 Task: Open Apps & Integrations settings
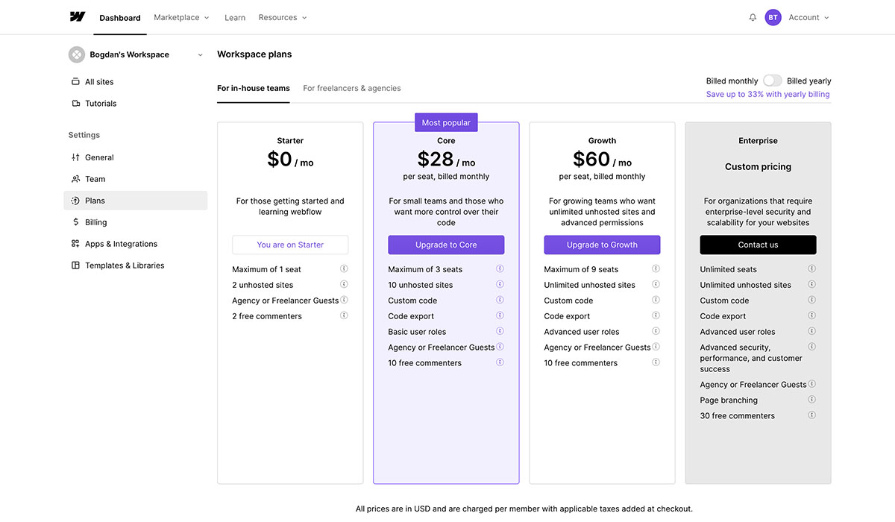coord(121,243)
